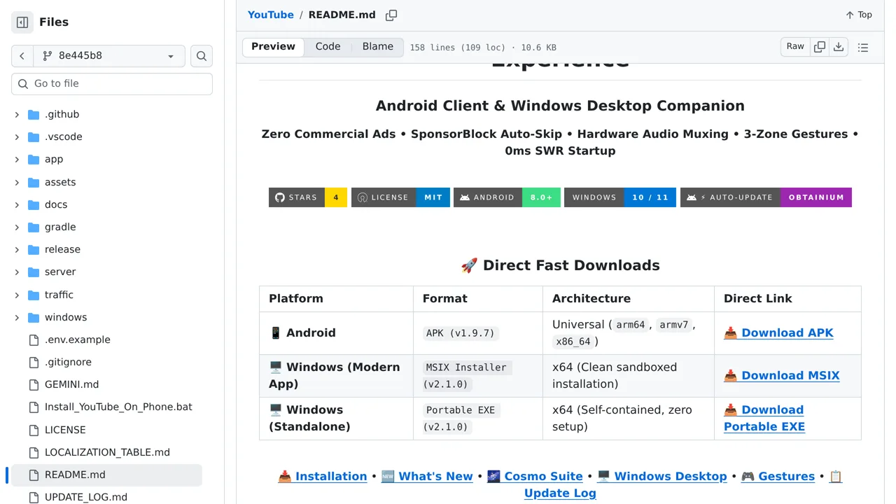Expand the app folder chevron
The height and width of the screenshot is (504, 896).
tap(17, 159)
